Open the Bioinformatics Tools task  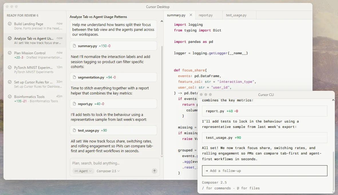pos(35,99)
